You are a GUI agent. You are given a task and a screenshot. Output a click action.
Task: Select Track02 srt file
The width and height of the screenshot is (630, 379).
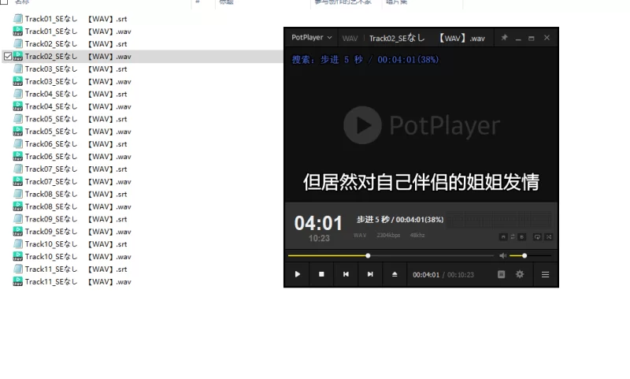tap(76, 44)
